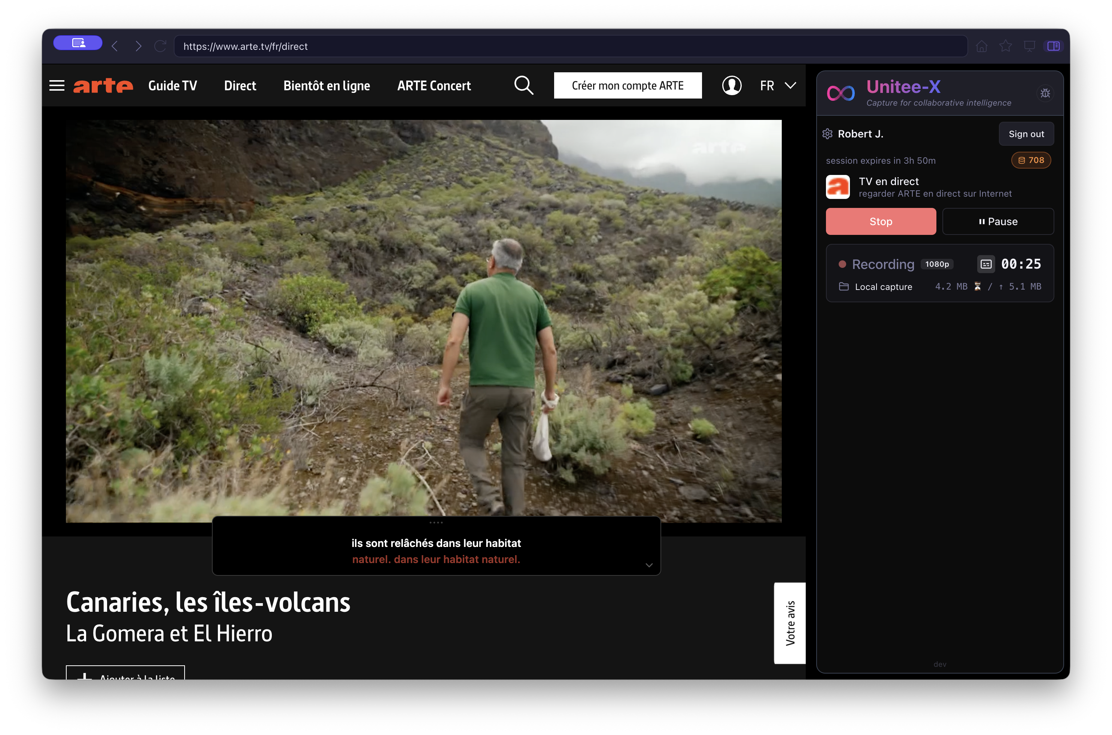Click the bug report icon in Unitee-X

click(x=1045, y=93)
